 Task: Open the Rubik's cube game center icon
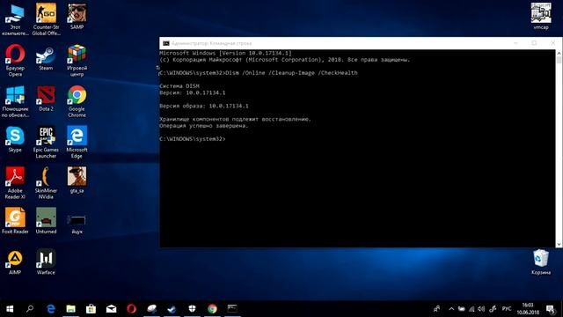tap(77, 60)
